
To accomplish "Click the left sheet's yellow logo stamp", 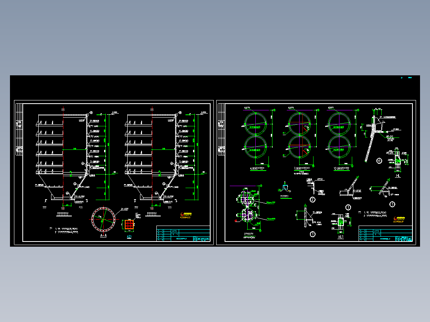I will click(x=185, y=215).
